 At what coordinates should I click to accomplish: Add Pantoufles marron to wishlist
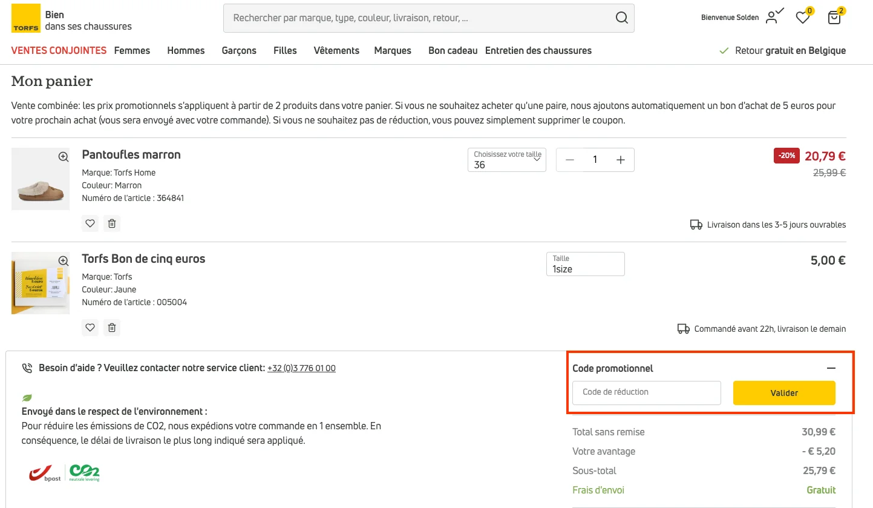pyautogui.click(x=90, y=223)
